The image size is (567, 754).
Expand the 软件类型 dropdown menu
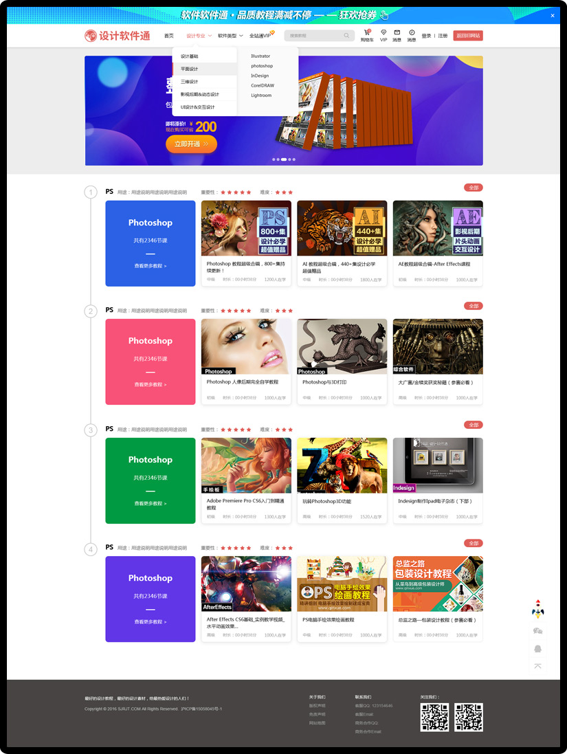coord(230,36)
